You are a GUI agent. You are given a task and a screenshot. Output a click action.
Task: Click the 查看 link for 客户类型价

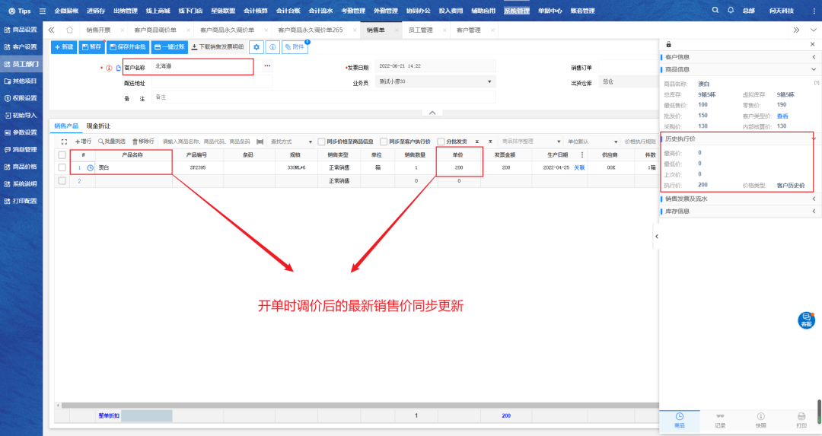point(782,116)
